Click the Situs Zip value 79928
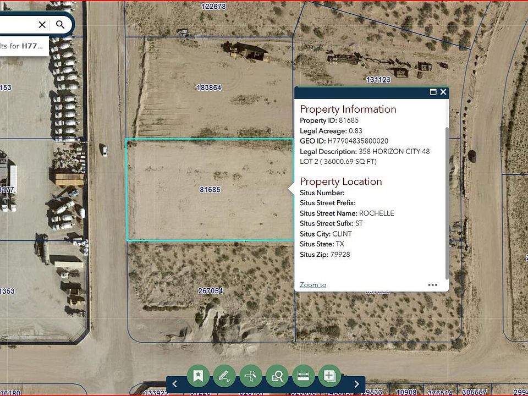Viewport: 528px width, 396px height. [x=340, y=255]
